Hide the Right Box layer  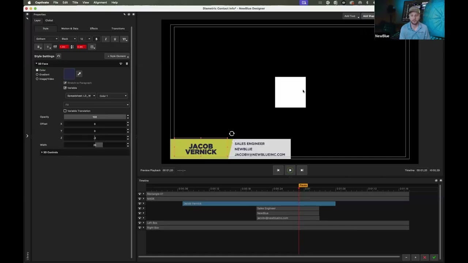(x=139, y=228)
